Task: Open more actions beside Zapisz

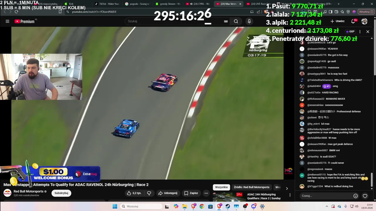Action: click(206, 193)
